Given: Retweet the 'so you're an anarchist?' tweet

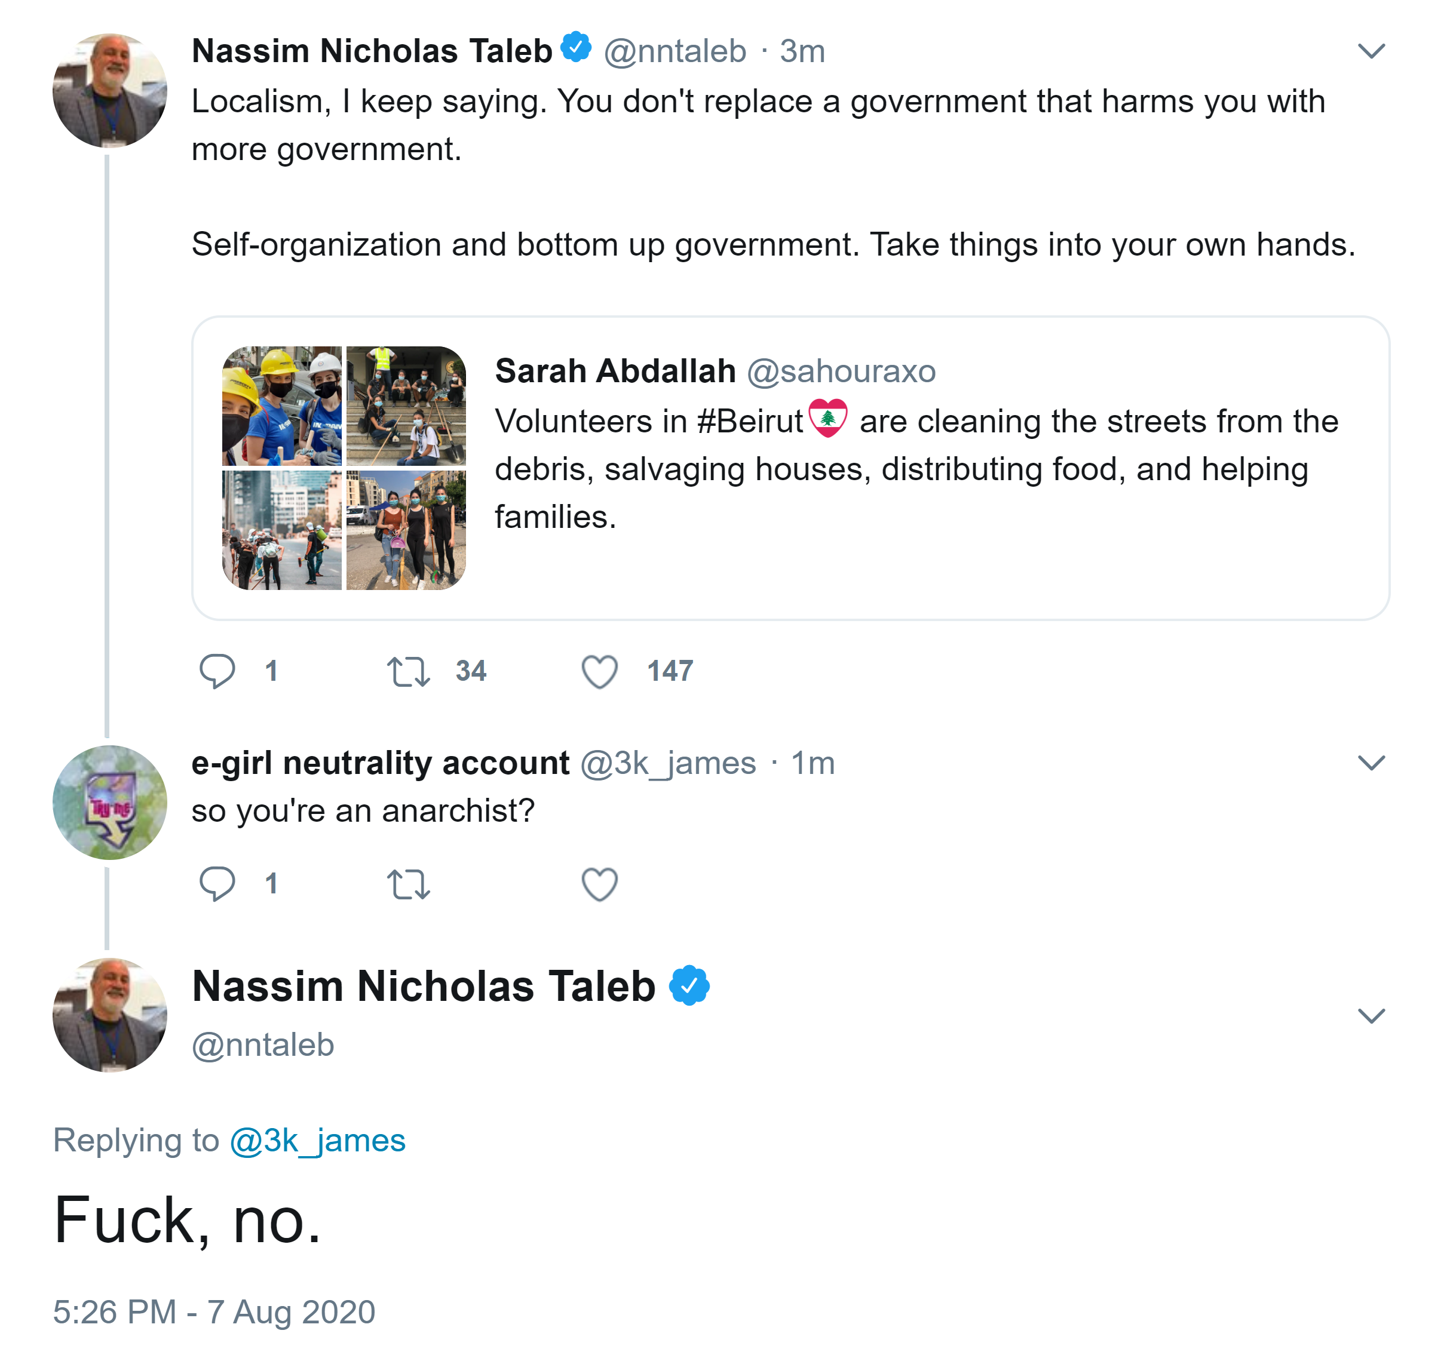Looking at the screenshot, I should pyautogui.click(x=408, y=884).
